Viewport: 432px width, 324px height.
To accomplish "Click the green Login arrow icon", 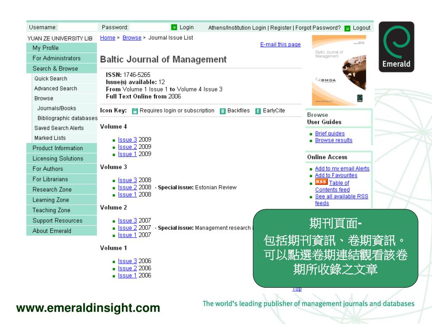I will (174, 27).
